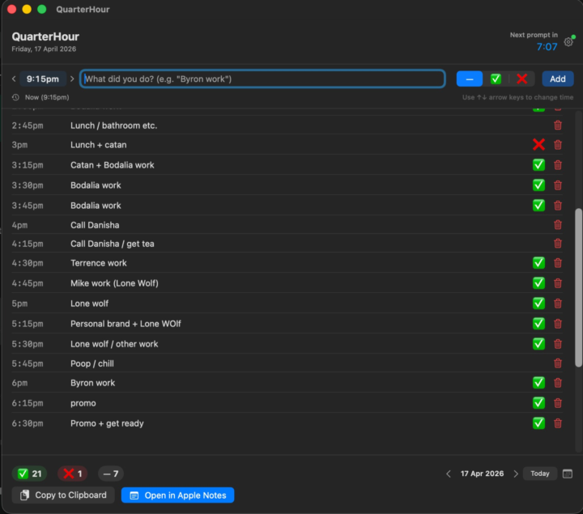This screenshot has width=583, height=514.
Task: Filter by dash count 7
Action: (x=111, y=474)
